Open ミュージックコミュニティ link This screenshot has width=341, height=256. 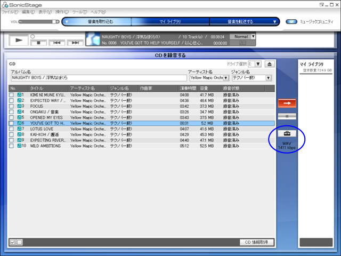[316, 22]
